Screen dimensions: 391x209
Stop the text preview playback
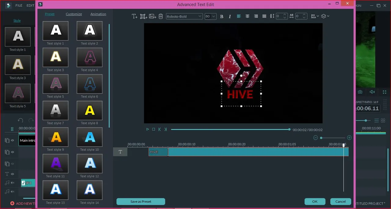(x=154, y=129)
